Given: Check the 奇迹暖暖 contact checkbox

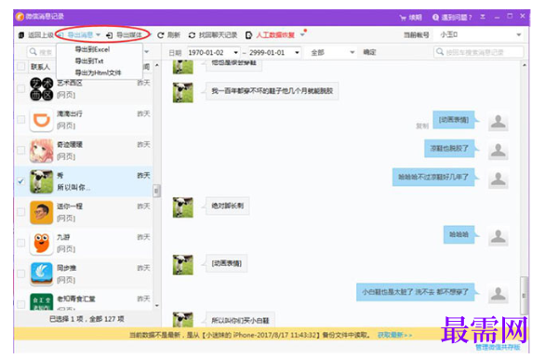Looking at the screenshot, I should tap(21, 150).
